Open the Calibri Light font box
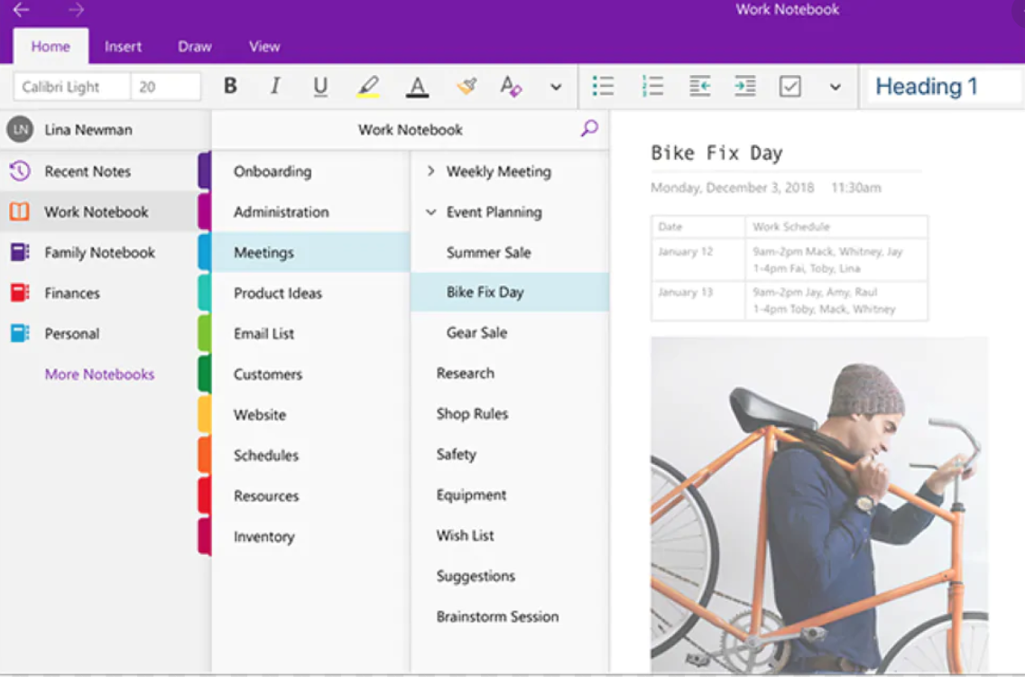Image resolution: width=1025 pixels, height=677 pixels. 71,87
